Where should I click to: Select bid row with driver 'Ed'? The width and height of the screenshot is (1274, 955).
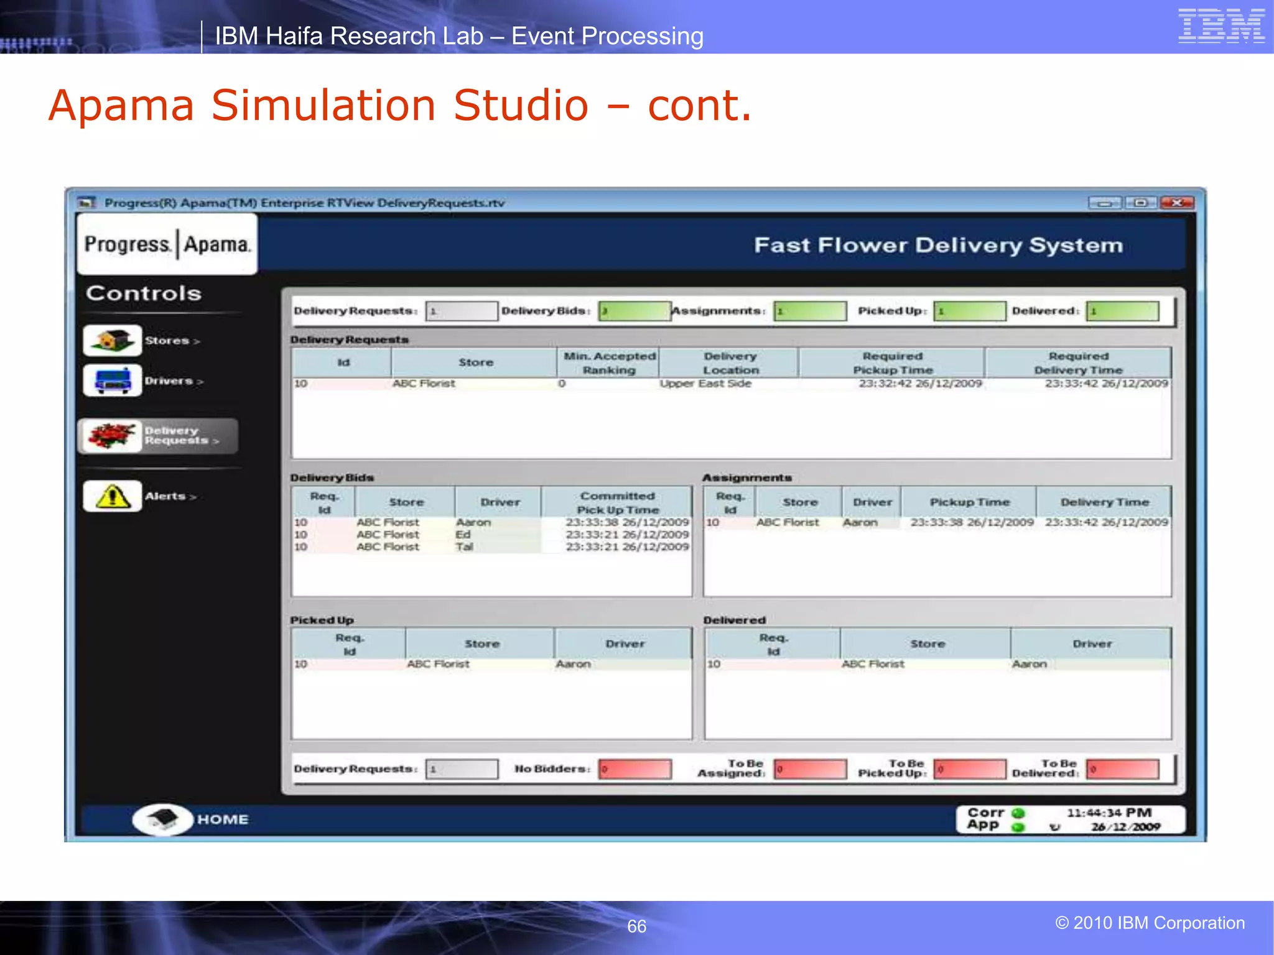tap(491, 535)
